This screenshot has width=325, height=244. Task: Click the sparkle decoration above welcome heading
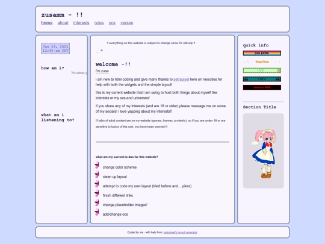tap(99, 51)
